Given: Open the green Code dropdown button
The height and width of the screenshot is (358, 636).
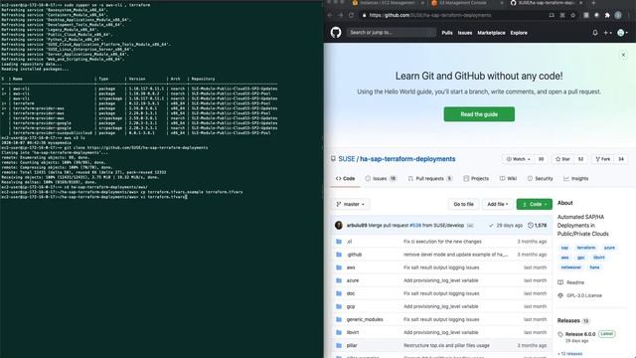Looking at the screenshot, I should (535, 204).
